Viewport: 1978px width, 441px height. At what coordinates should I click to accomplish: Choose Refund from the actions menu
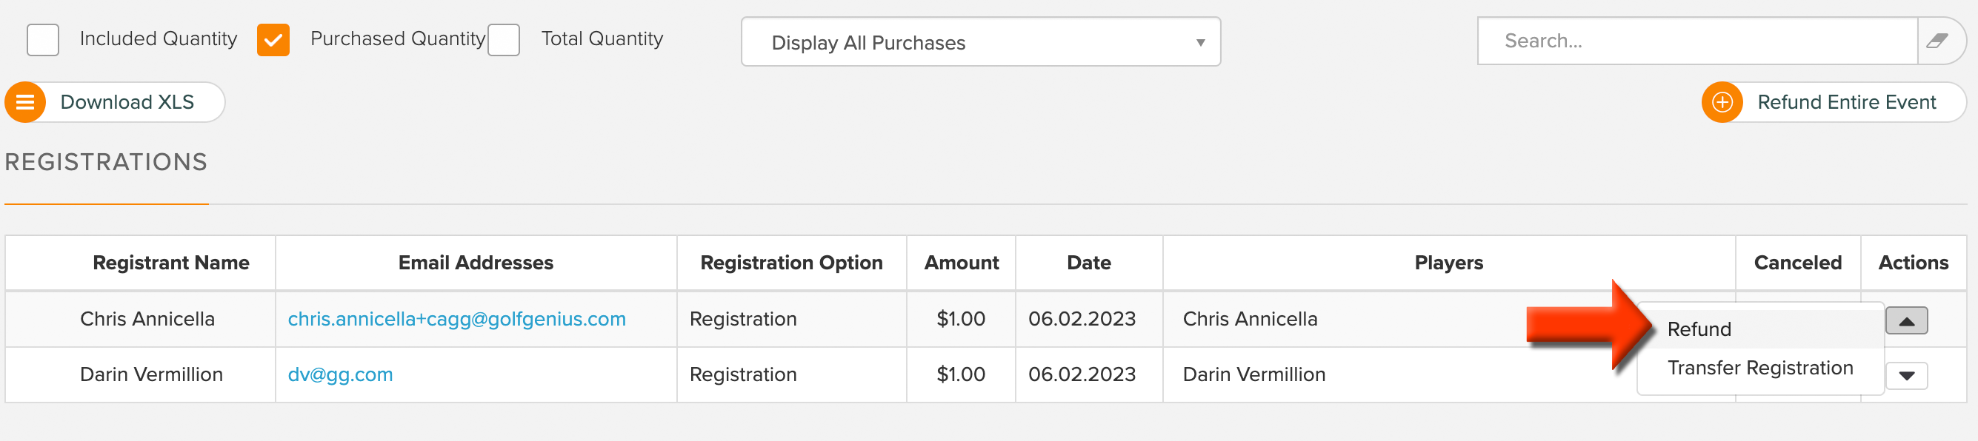pyautogui.click(x=1699, y=329)
